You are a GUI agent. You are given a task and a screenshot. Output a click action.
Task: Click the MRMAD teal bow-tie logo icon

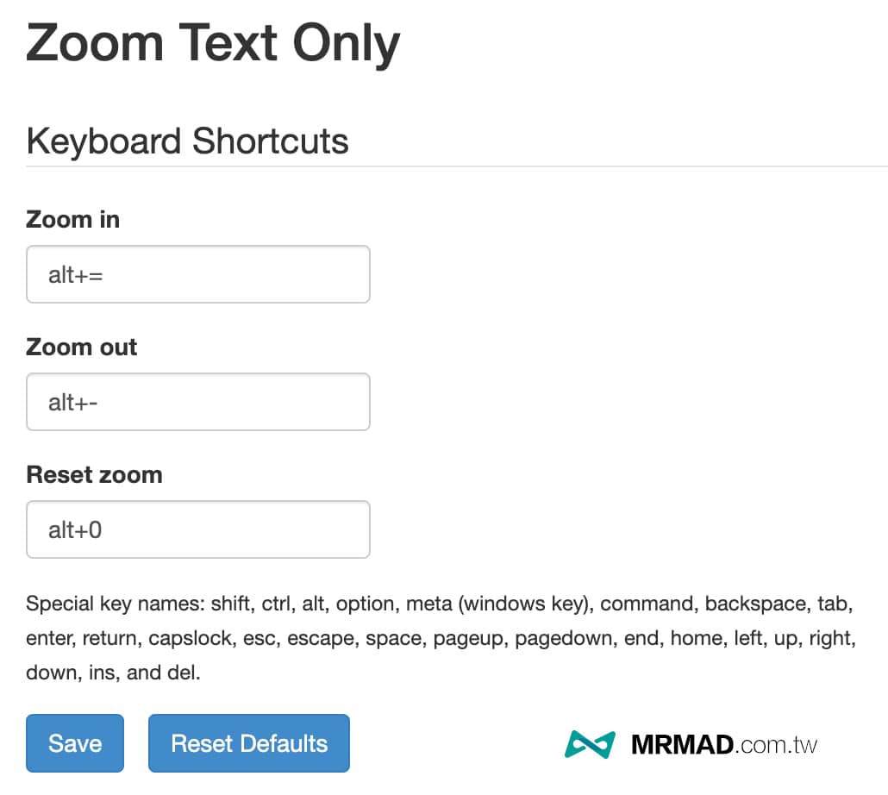tap(590, 744)
